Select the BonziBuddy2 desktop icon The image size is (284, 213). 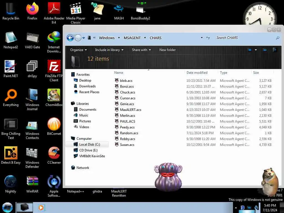pos(140,11)
